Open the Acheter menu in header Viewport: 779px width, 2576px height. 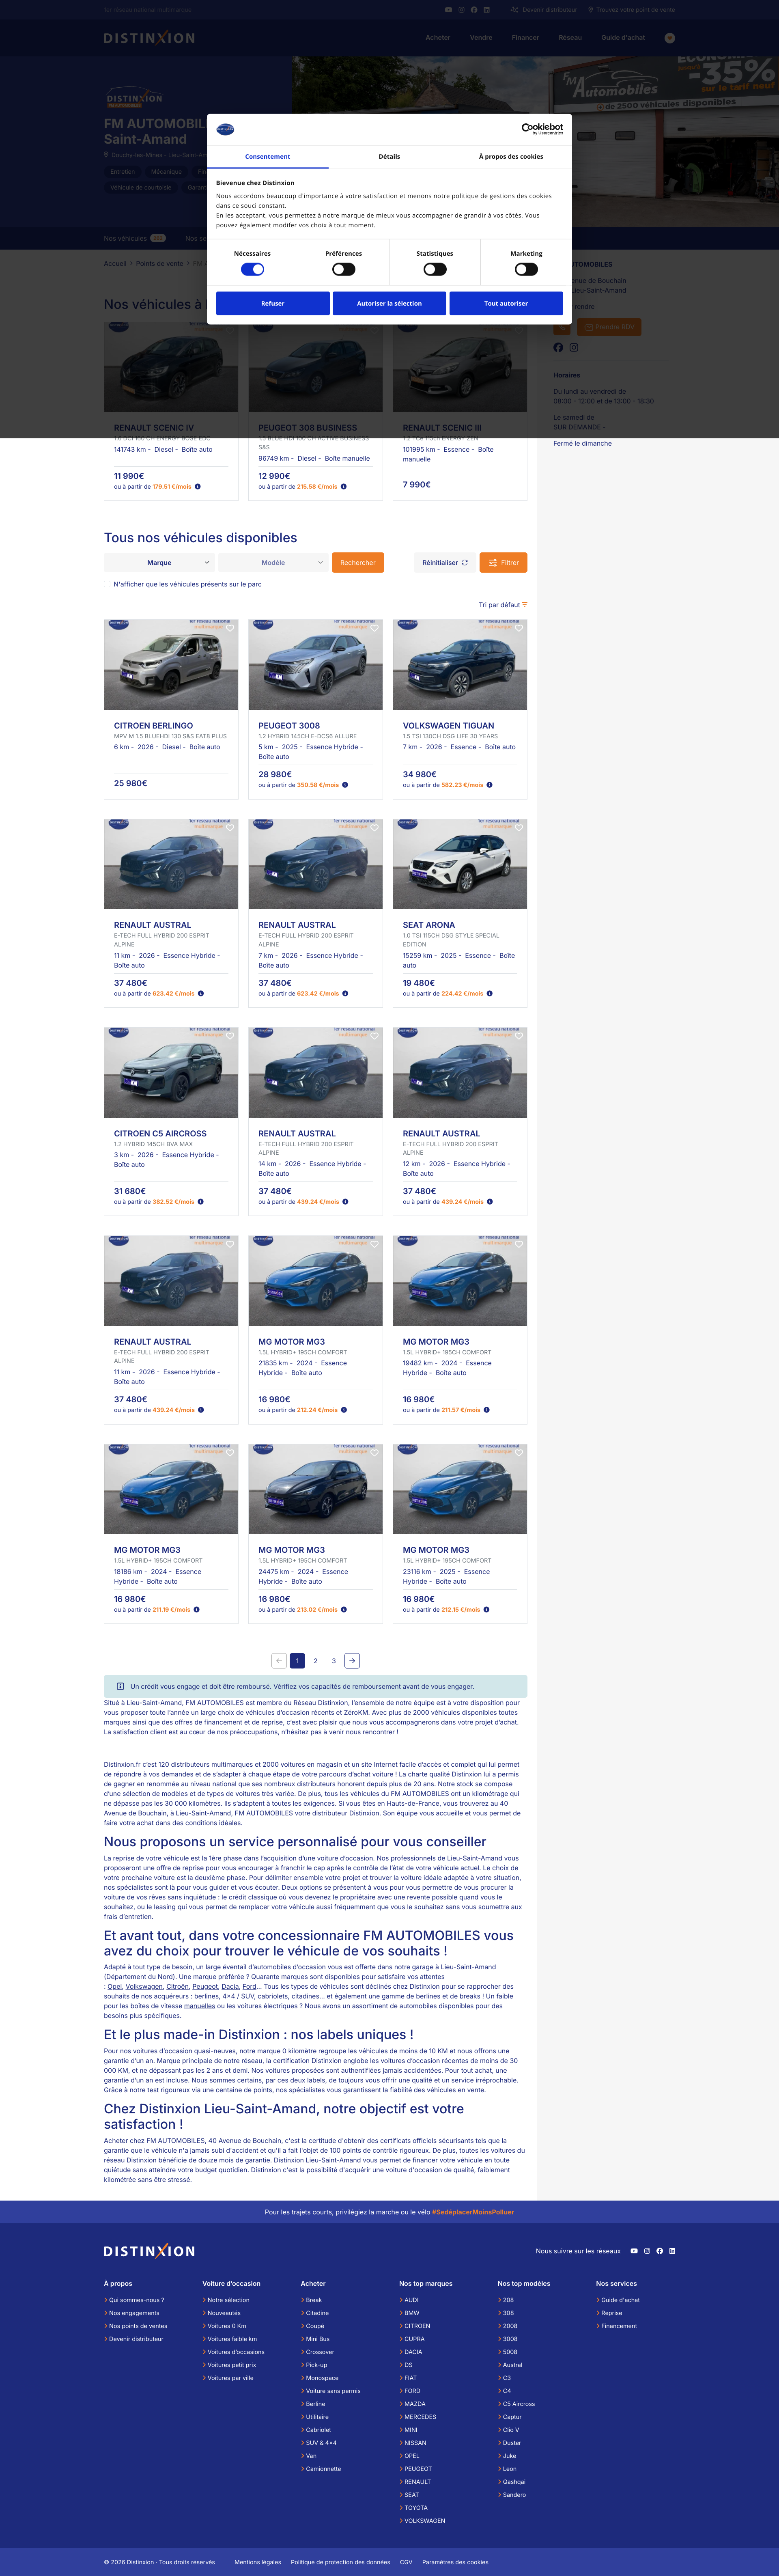(x=438, y=38)
